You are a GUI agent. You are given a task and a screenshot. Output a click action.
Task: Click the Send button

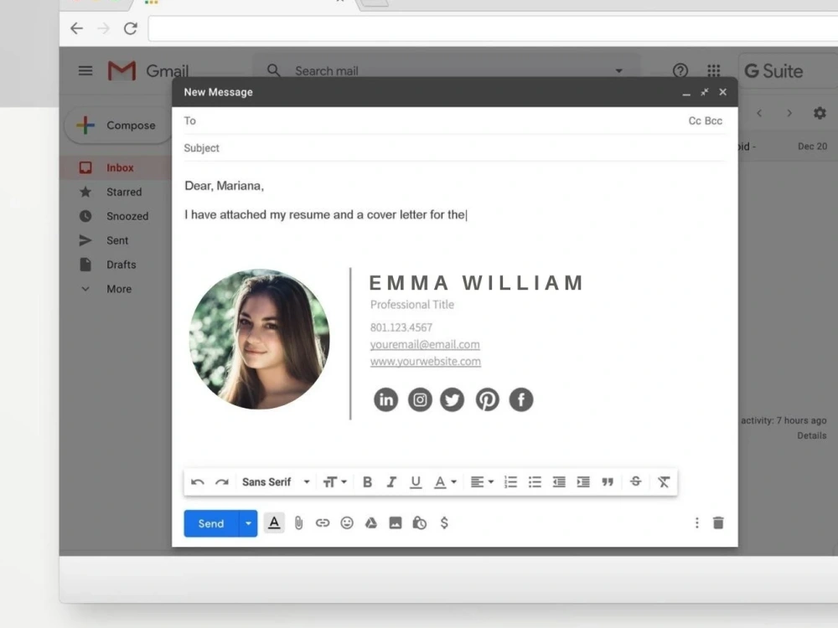click(211, 523)
